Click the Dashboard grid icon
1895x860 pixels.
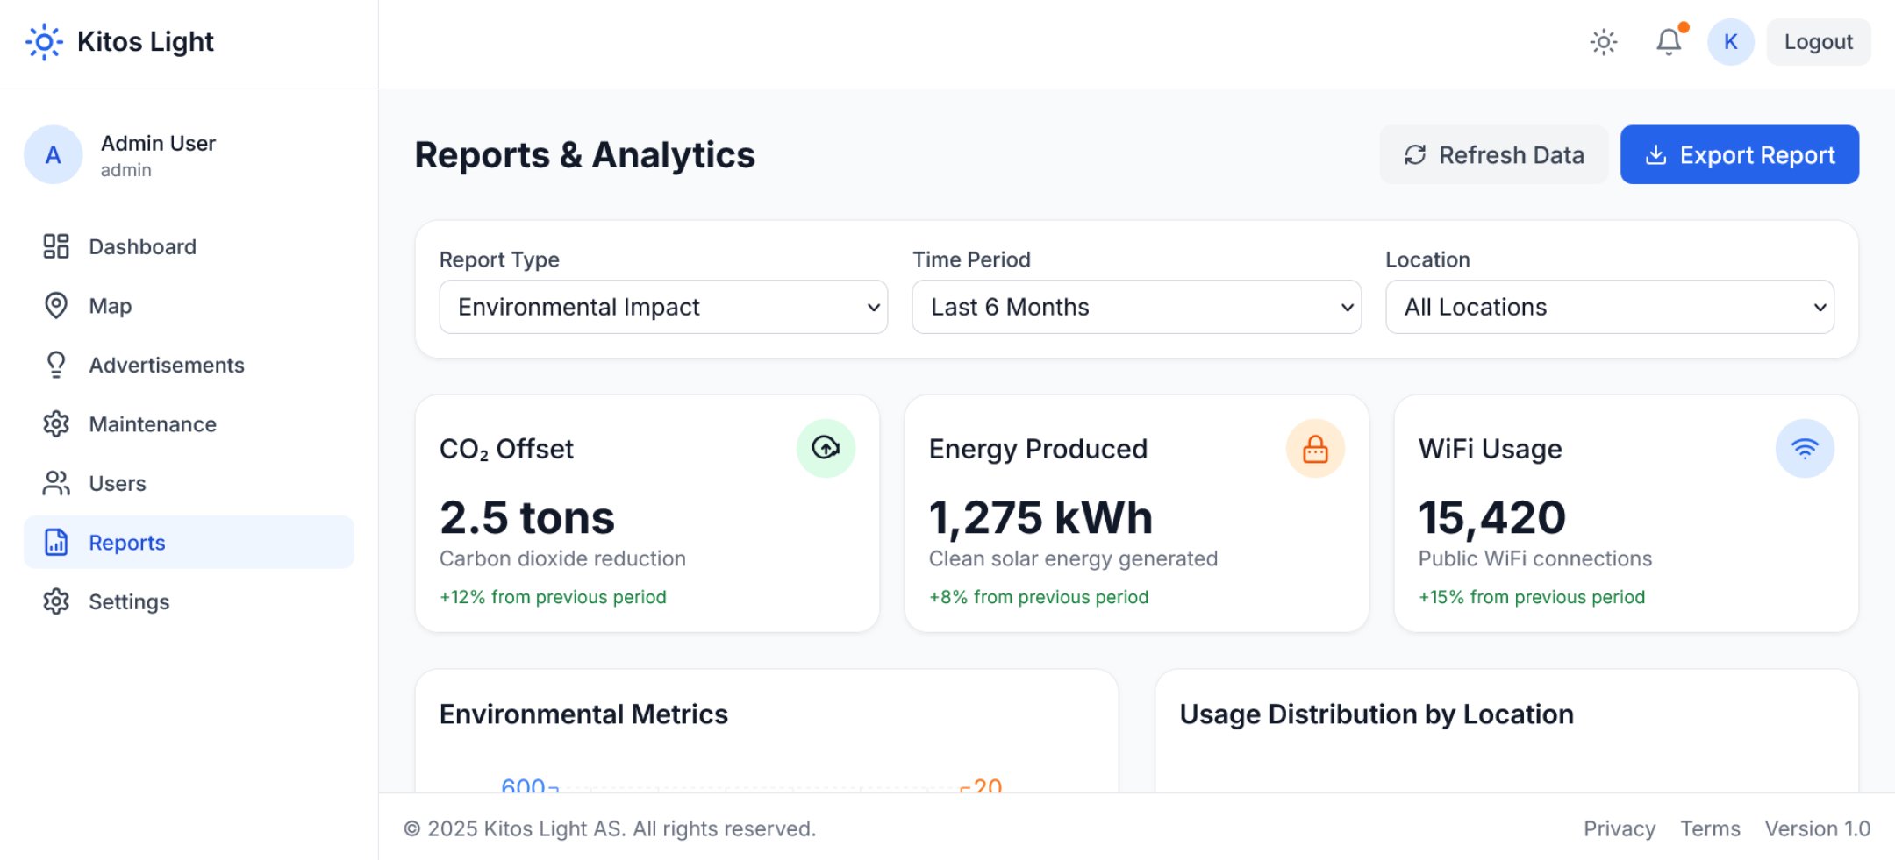(x=56, y=246)
